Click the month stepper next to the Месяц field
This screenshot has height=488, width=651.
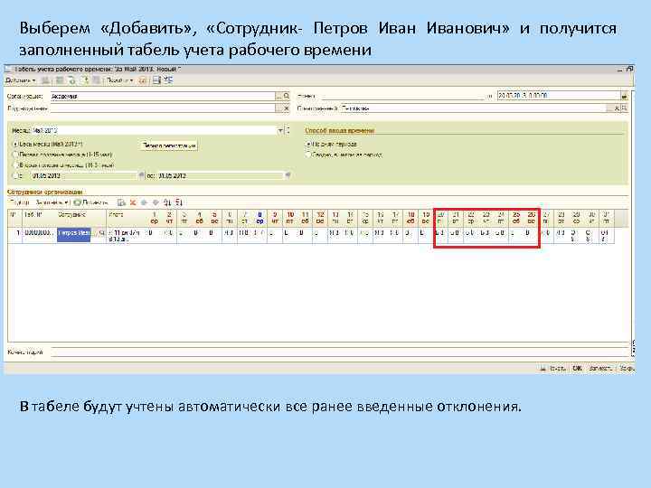coord(288,130)
